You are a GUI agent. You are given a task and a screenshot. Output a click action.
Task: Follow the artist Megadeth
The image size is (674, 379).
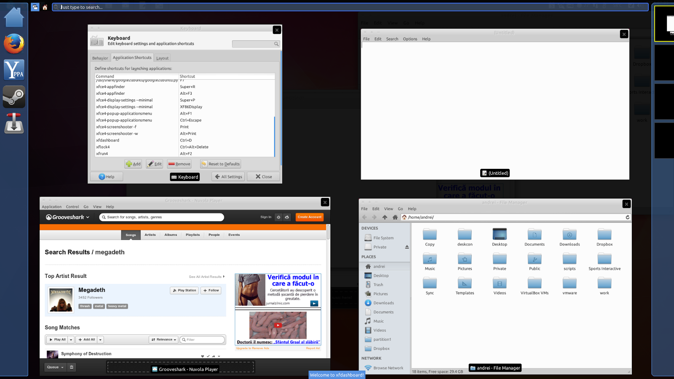211,291
